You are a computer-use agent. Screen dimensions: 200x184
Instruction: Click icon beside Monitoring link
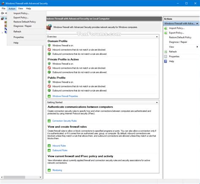pyautogui.click(x=49, y=170)
